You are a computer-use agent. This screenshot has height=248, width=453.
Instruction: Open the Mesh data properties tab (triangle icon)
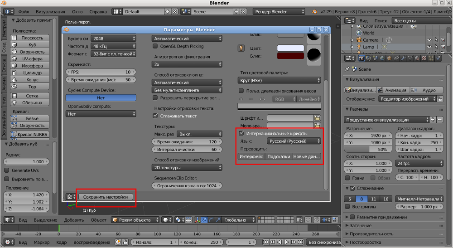[410, 58]
